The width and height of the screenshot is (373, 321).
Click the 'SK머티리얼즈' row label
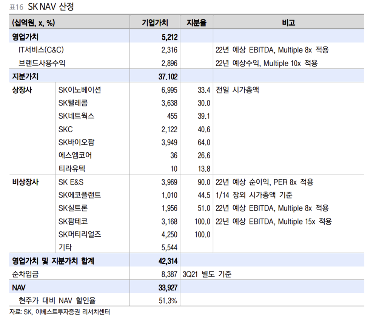tap(80, 234)
